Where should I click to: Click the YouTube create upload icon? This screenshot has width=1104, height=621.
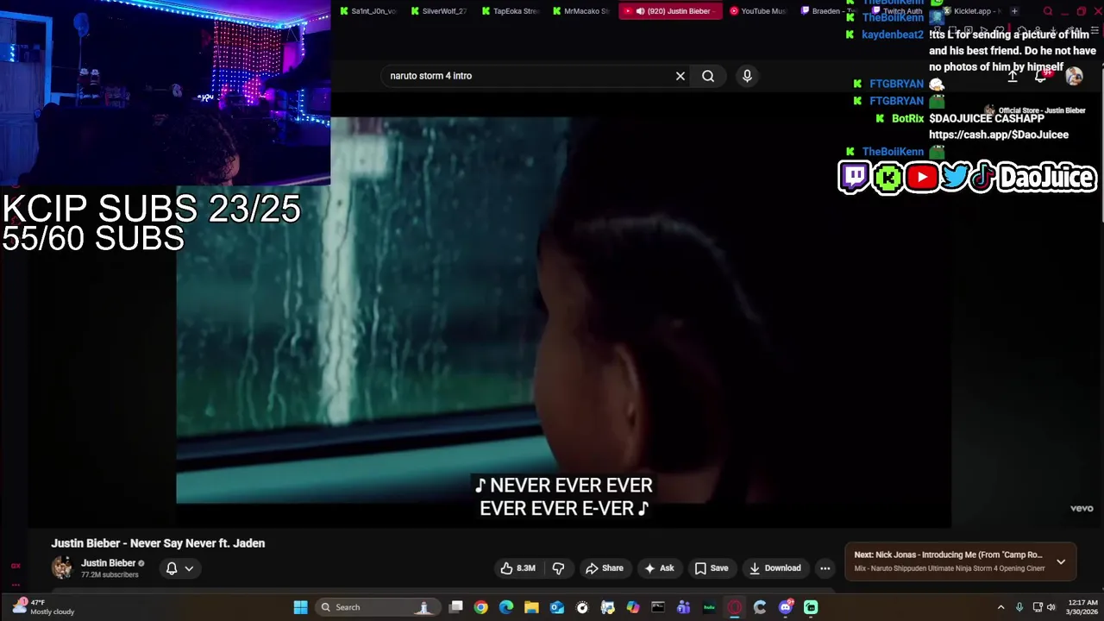click(1013, 76)
